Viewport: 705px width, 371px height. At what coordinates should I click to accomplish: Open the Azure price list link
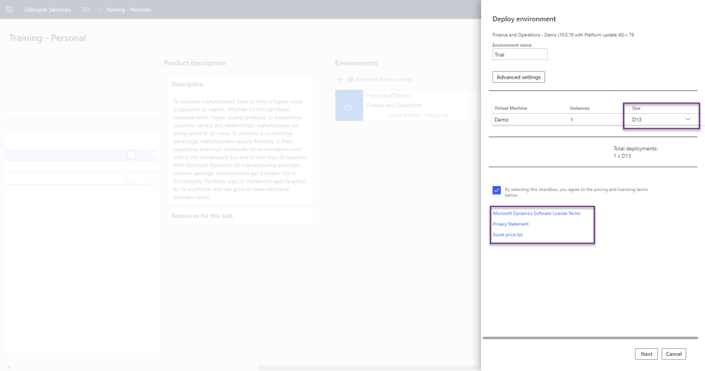[x=507, y=234]
